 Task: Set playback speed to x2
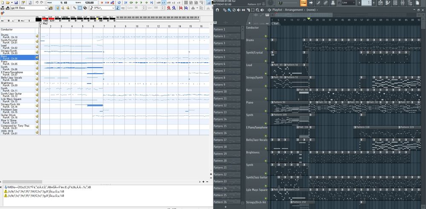click(173, 3)
